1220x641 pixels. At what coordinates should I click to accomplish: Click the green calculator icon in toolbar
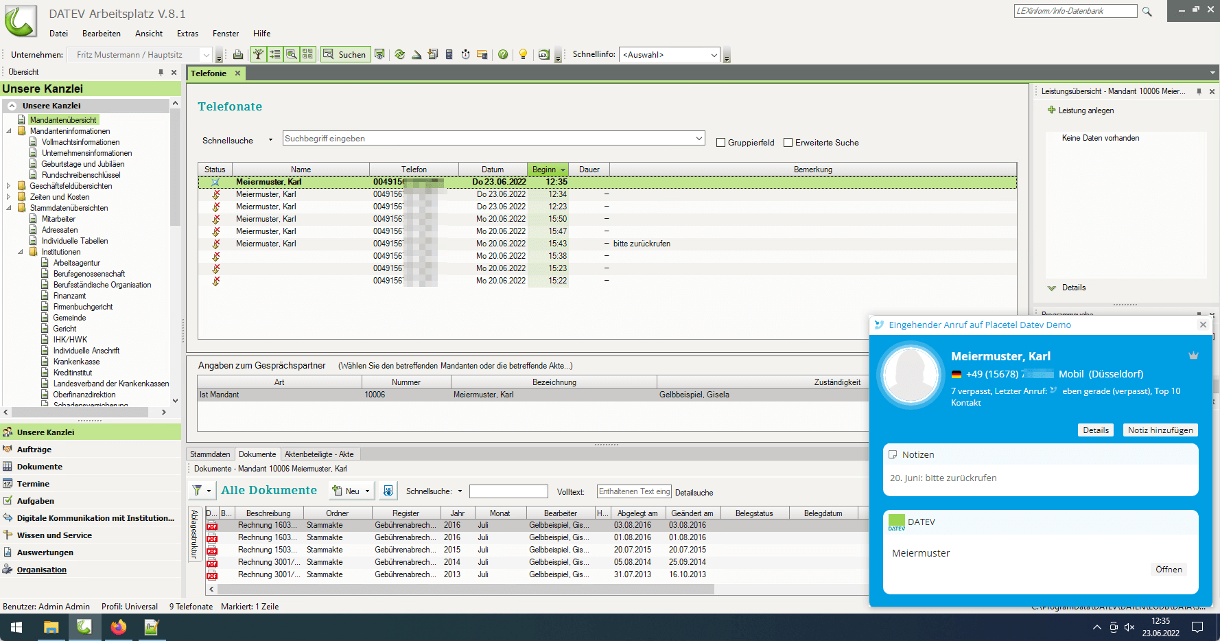pos(449,54)
